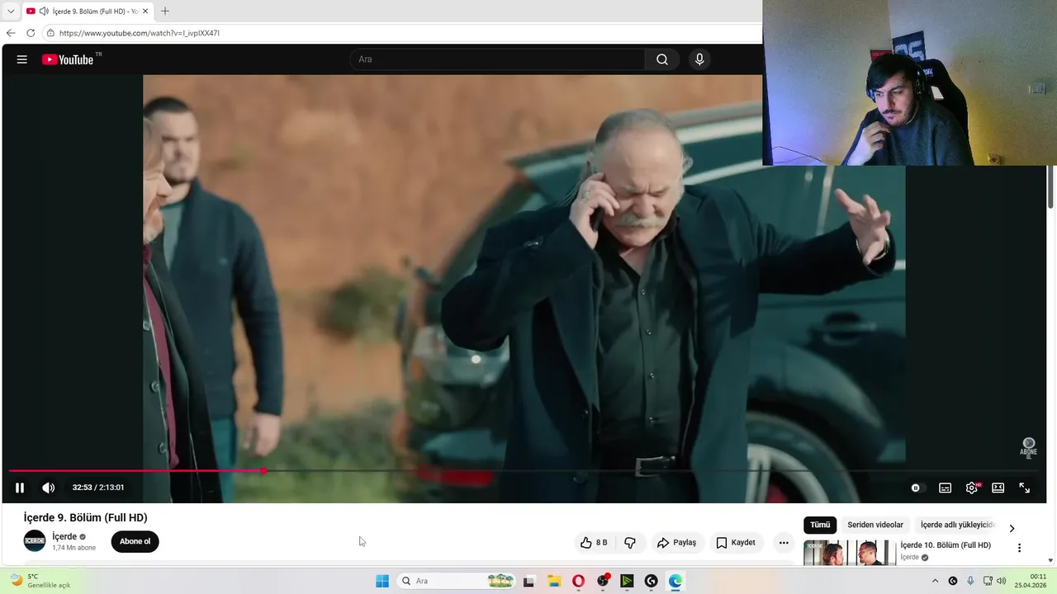Viewport: 1057px width, 594px height.
Task: Enter fullscreen mode
Action: [1025, 488]
